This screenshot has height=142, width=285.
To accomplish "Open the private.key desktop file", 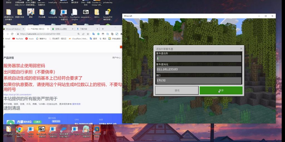I will pyautogui.click(x=108, y=2).
